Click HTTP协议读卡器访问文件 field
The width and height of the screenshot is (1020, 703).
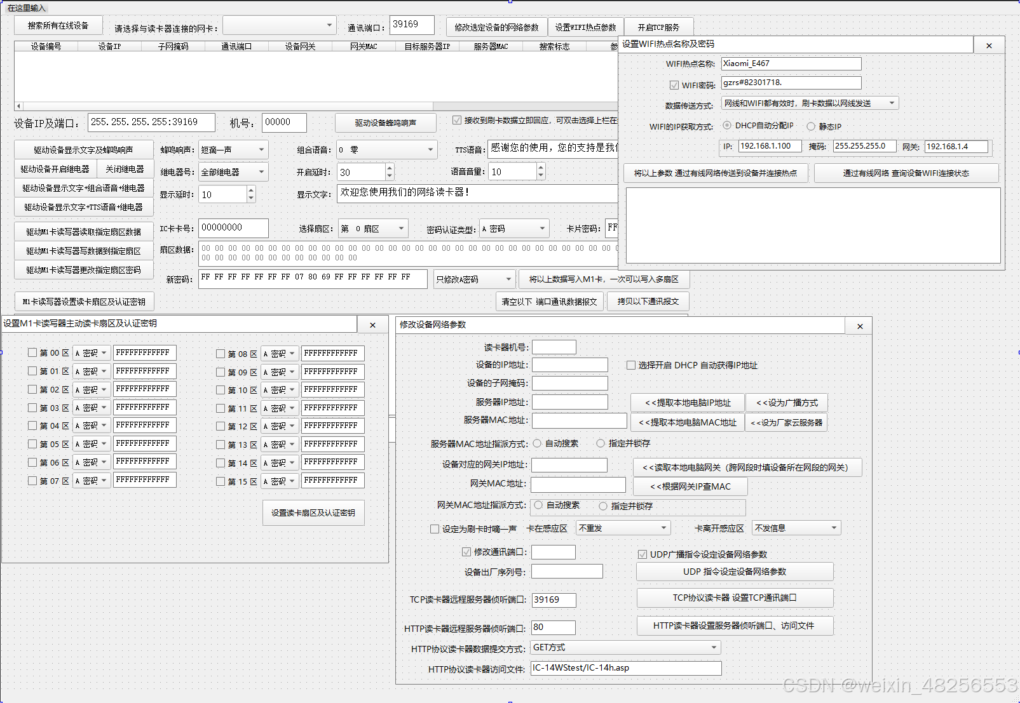coord(626,668)
